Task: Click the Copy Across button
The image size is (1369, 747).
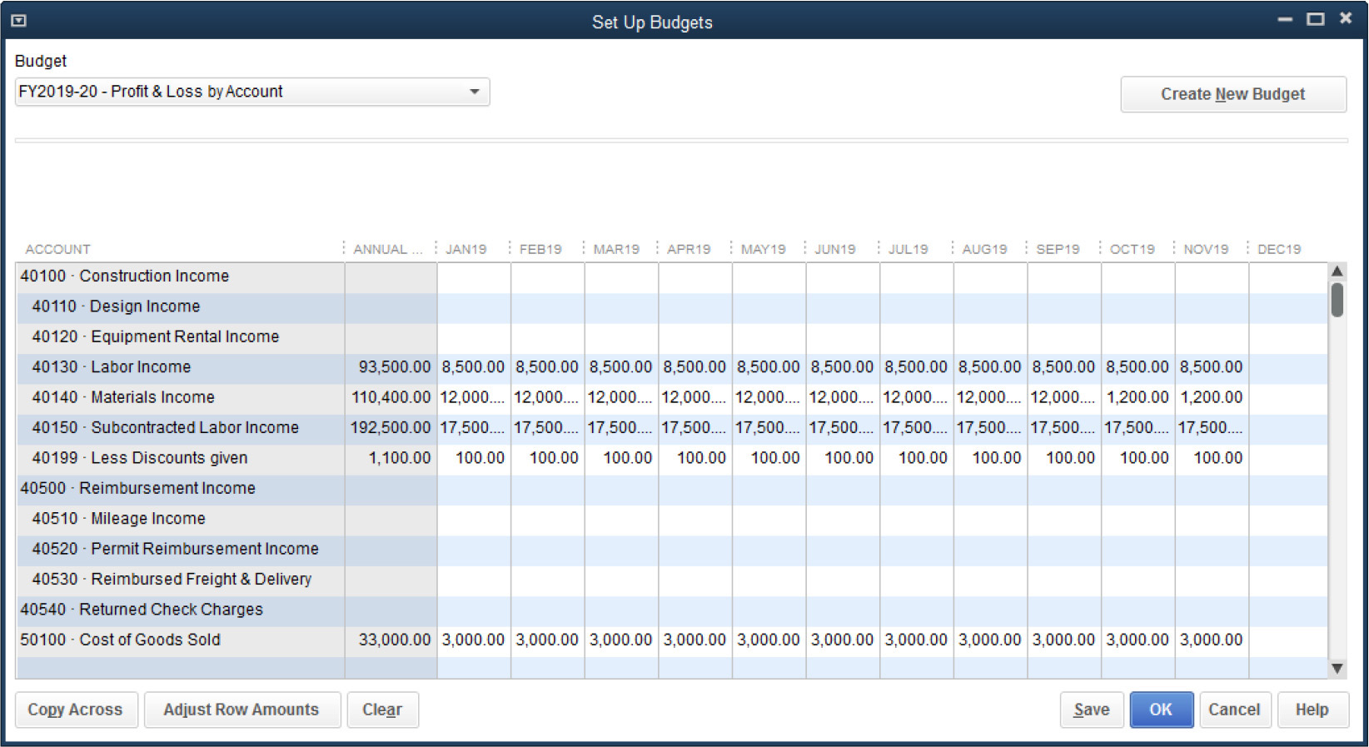Action: (x=76, y=710)
